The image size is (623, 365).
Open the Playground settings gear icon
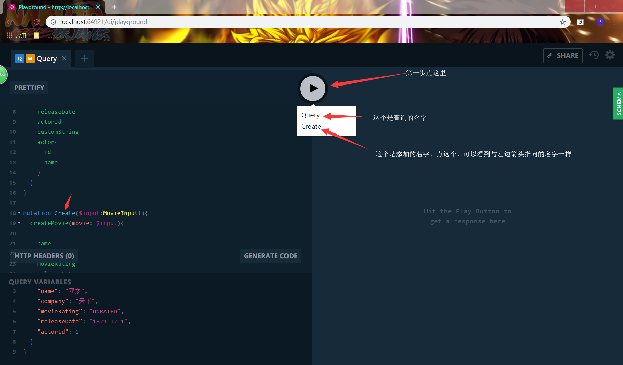tap(610, 55)
